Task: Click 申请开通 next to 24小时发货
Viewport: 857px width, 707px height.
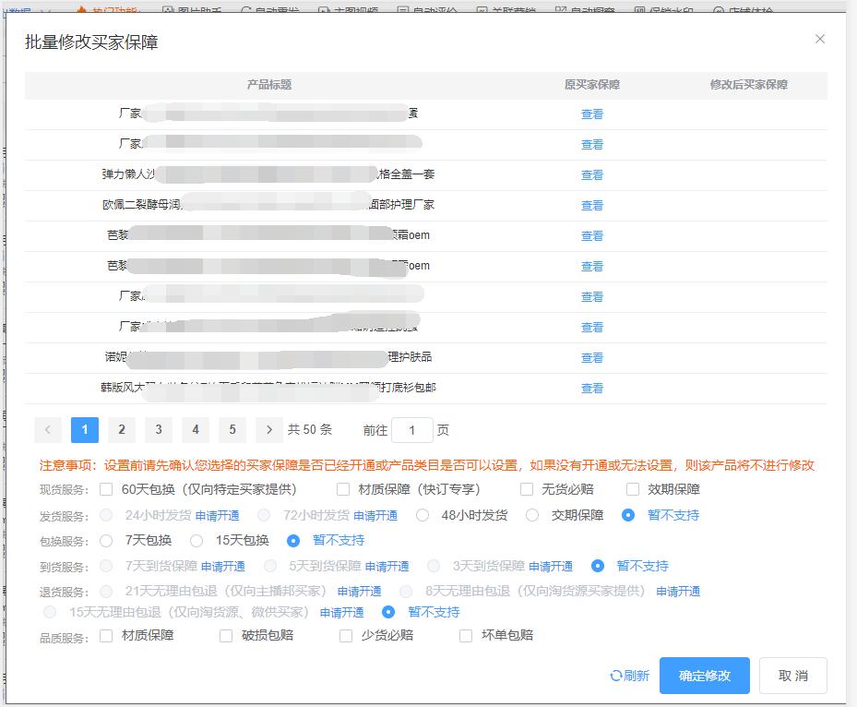Action: point(217,516)
